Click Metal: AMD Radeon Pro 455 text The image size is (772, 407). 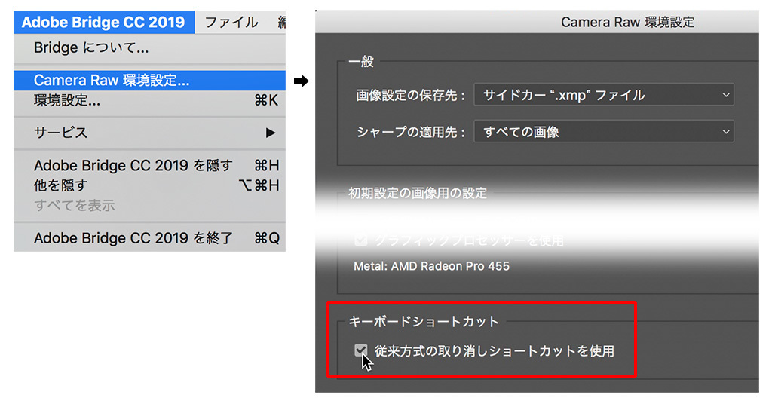431,266
